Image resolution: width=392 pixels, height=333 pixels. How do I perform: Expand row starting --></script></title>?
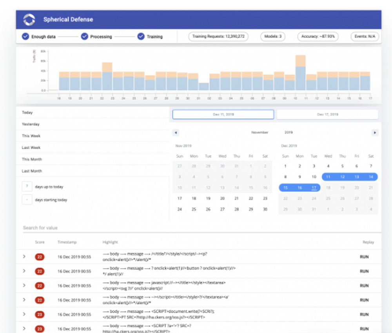24,300
